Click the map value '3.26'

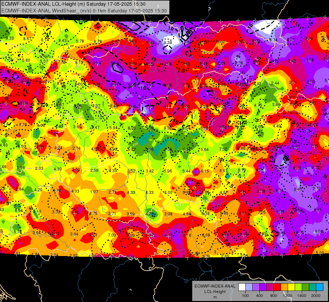(x=309, y=39)
